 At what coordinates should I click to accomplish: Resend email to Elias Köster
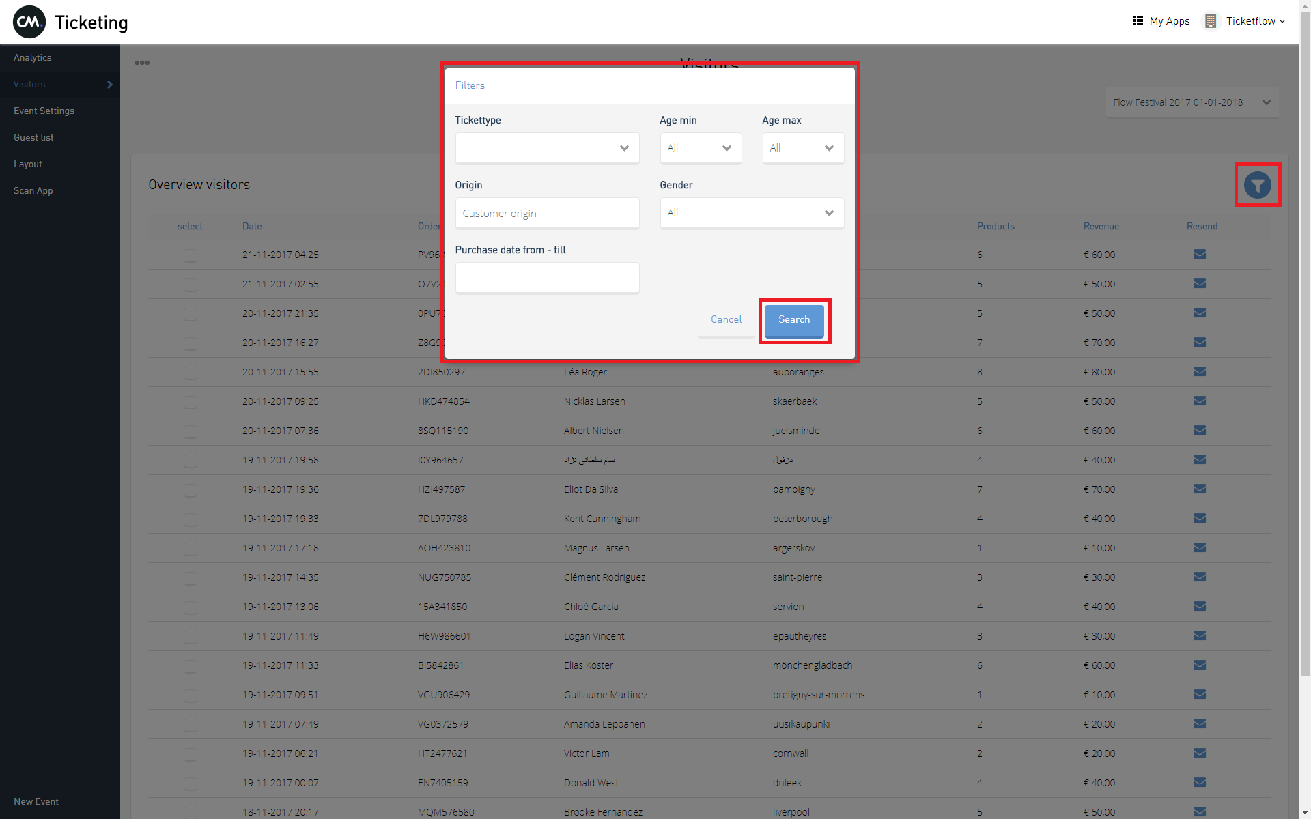[x=1200, y=665]
